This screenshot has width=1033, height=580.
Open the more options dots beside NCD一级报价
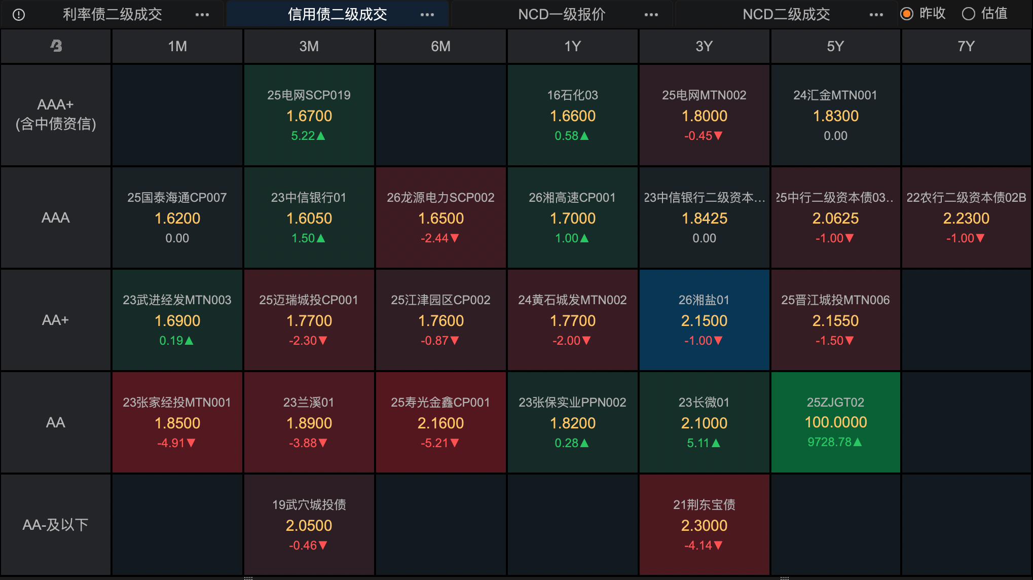pyautogui.click(x=651, y=15)
